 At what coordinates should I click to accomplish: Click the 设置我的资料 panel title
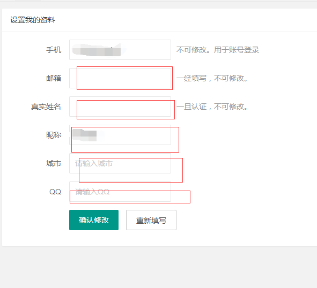(x=33, y=20)
